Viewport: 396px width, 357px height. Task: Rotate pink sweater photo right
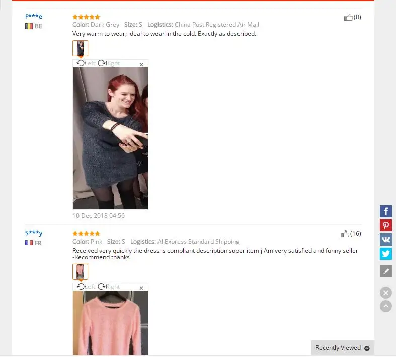pyautogui.click(x=109, y=287)
